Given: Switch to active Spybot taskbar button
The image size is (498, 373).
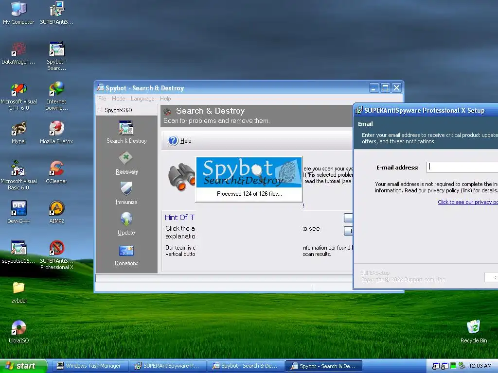Looking at the screenshot, I should [x=324, y=366].
